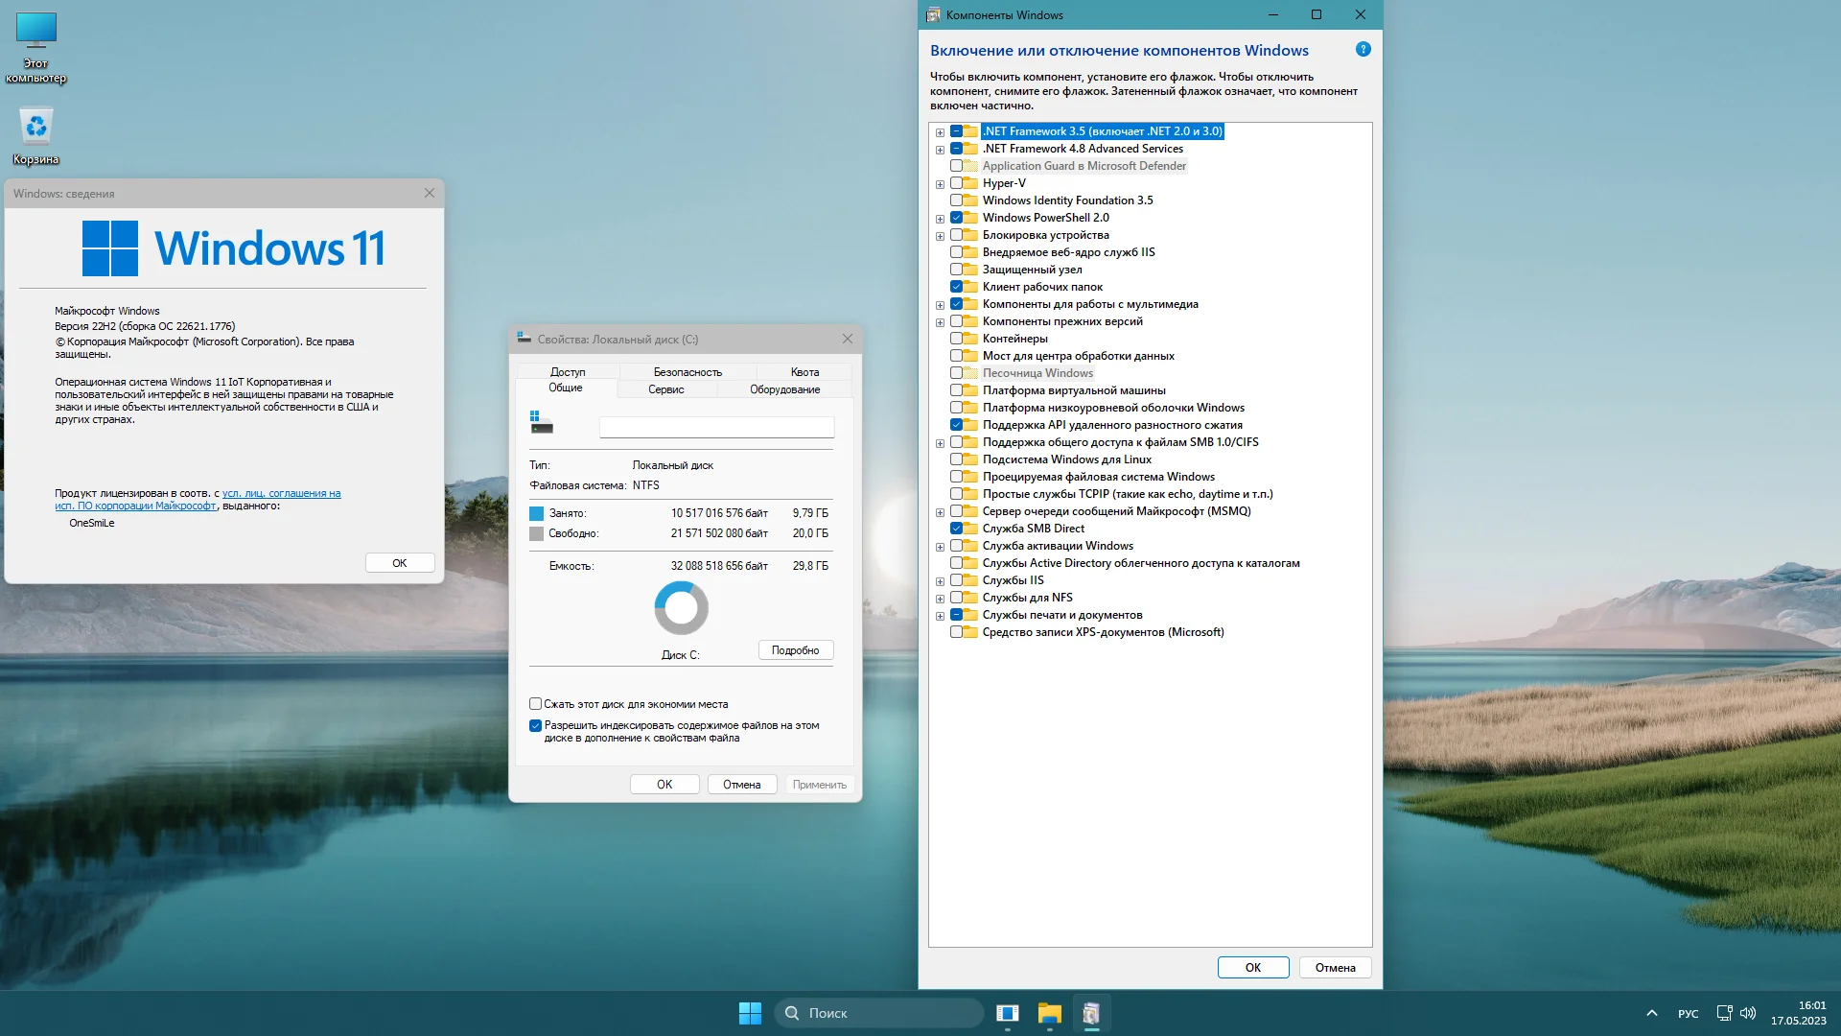Click the Details (Подробно) button
The image size is (1841, 1036).
pyautogui.click(x=795, y=650)
